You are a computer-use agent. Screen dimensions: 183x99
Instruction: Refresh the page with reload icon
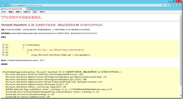point(169,5)
